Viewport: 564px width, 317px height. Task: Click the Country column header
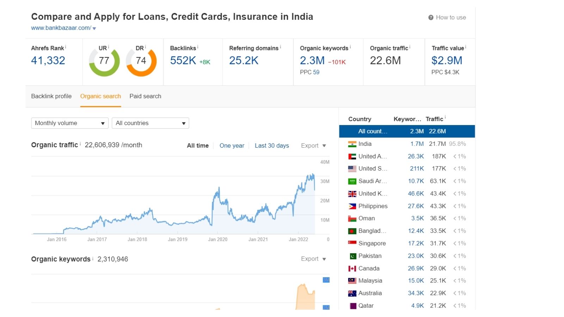pyautogui.click(x=360, y=119)
